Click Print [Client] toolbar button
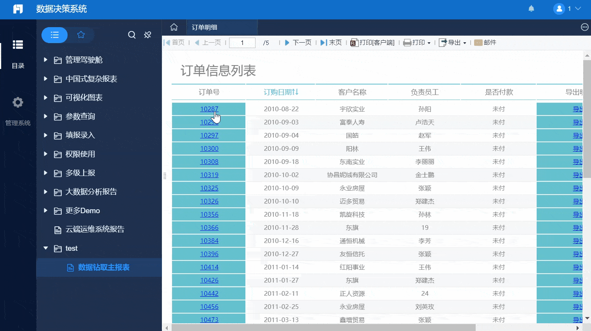 click(372, 43)
